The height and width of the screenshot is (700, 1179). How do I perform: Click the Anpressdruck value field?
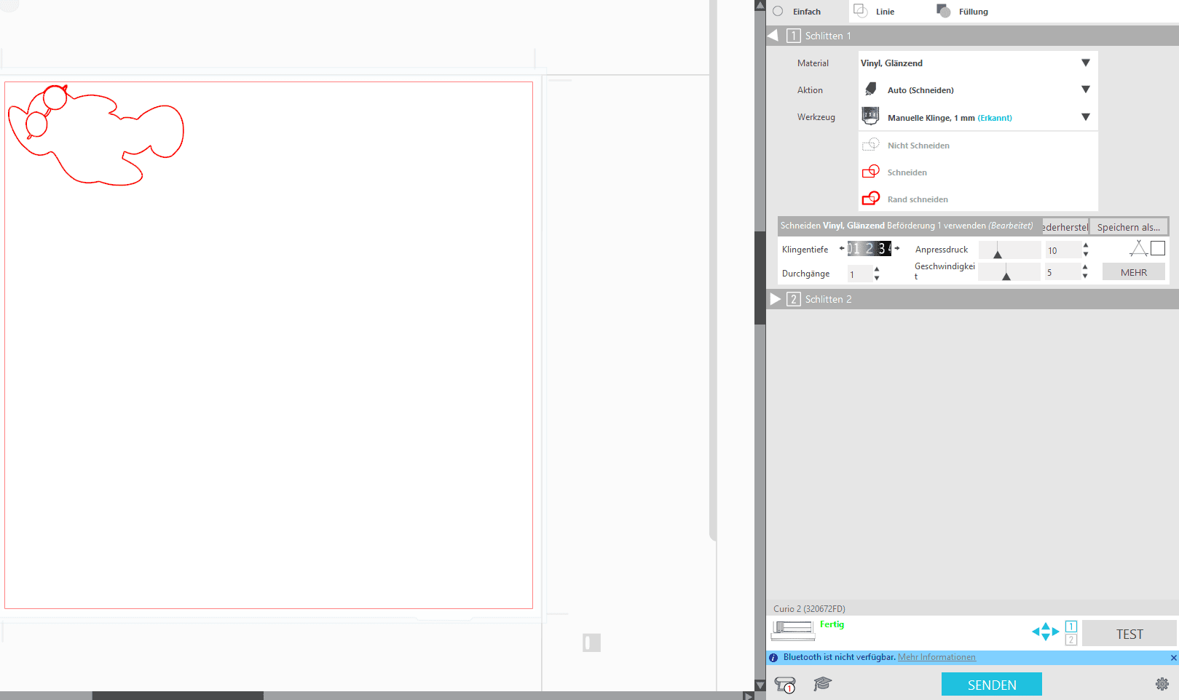[1062, 250]
